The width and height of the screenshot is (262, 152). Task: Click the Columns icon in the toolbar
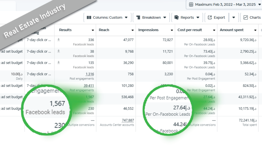point(89,17)
